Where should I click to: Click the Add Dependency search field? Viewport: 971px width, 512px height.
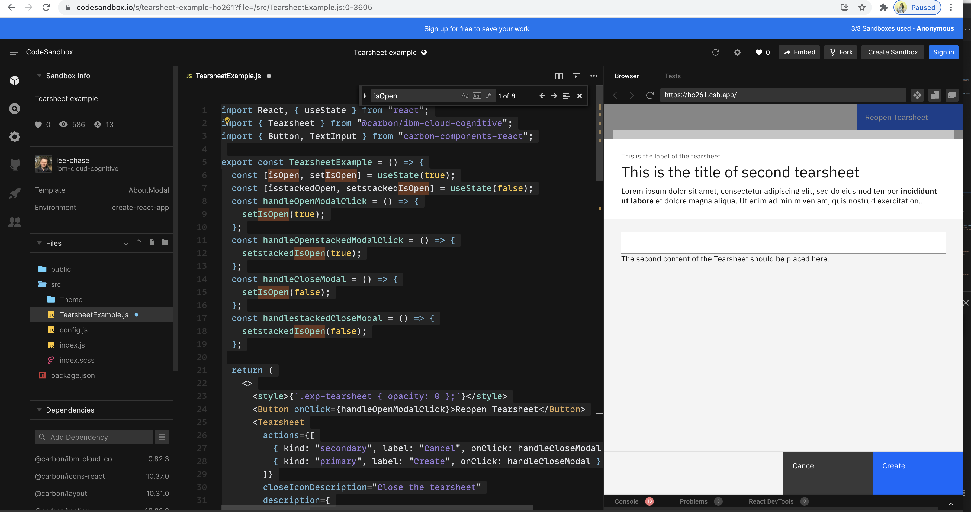pyautogui.click(x=94, y=437)
